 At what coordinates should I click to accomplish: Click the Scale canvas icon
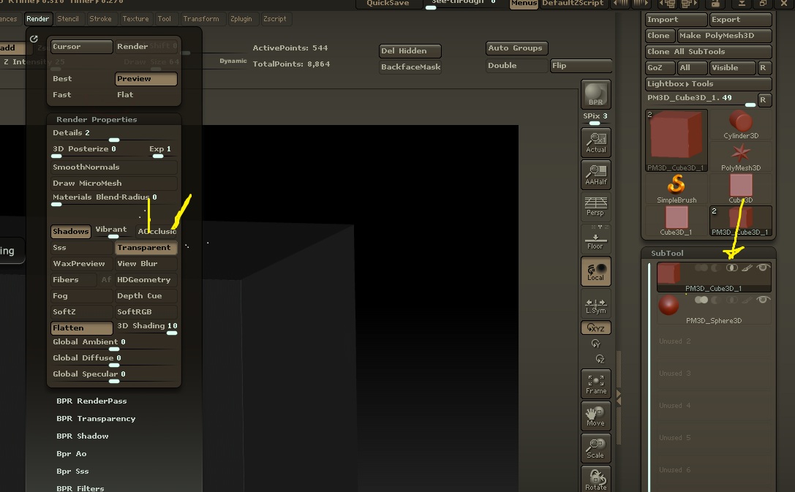(x=596, y=448)
